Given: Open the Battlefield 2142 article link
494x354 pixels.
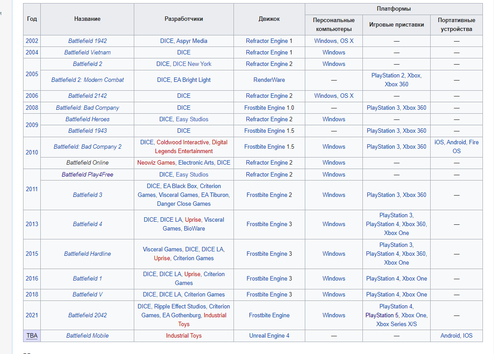Looking at the screenshot, I should 87,96.
